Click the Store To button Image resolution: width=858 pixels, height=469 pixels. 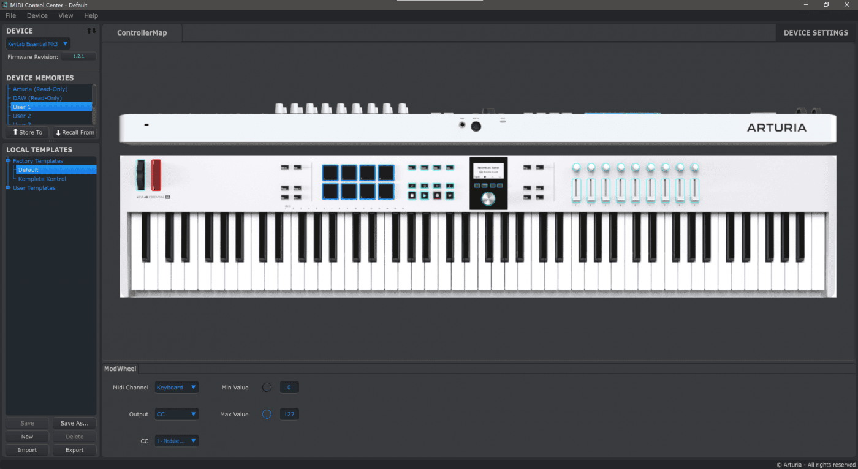28,132
